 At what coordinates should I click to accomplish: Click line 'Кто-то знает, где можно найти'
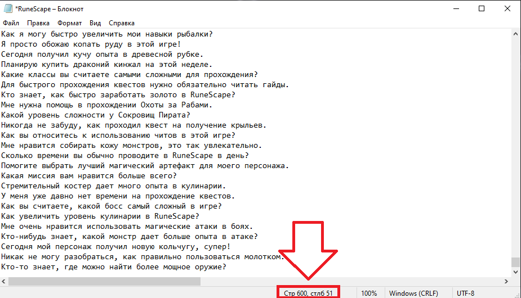tap(113, 267)
